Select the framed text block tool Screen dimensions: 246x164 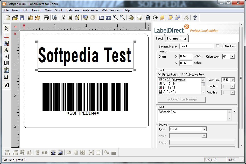6,57
